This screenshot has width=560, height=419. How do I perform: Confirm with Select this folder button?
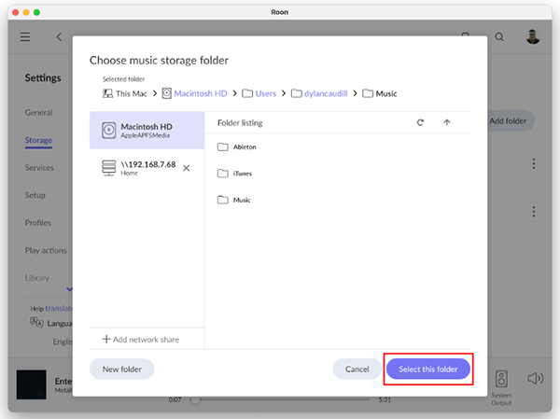[427, 369]
